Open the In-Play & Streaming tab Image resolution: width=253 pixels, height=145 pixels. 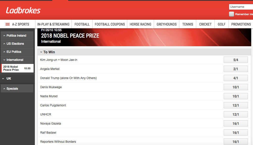pyautogui.click(x=53, y=24)
